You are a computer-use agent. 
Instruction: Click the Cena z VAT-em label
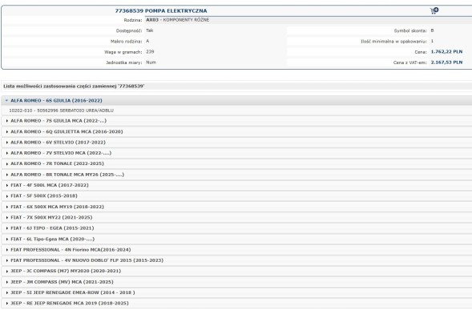(409, 62)
